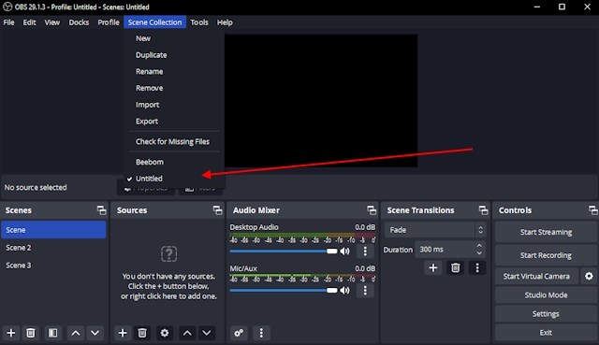The height and width of the screenshot is (345, 599).
Task: Add a scene transition with plus
Action: 433,268
